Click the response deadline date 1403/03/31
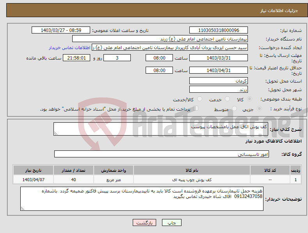This screenshot has height=233, width=308. coord(219,58)
